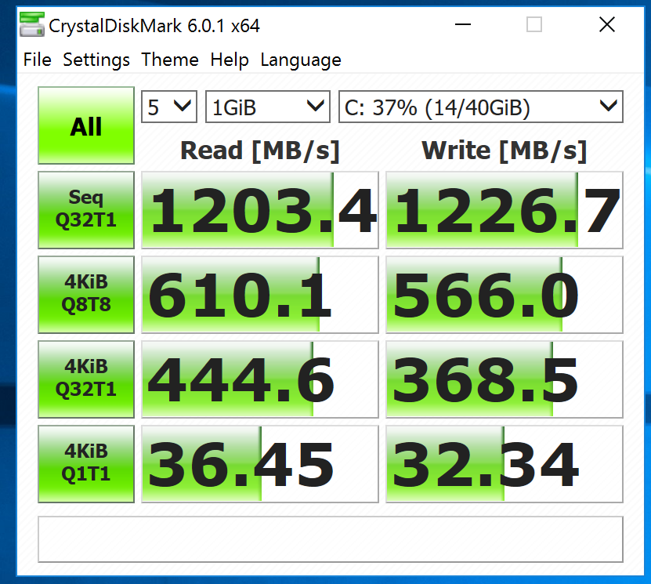Image resolution: width=651 pixels, height=584 pixels.
Task: Select the 4KiB Q32T1 write result 368.5
Action: click(x=505, y=379)
